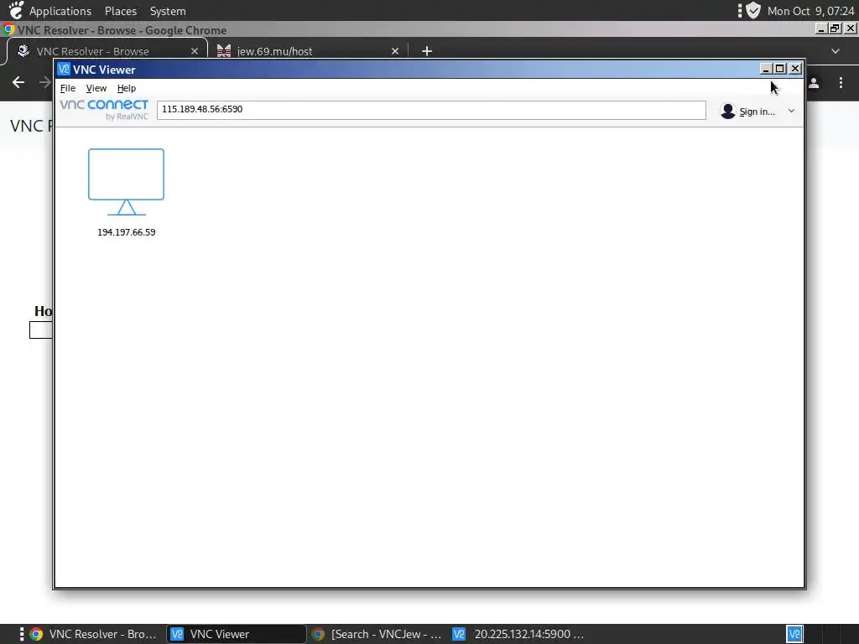Click the address field containing 115.189.48.56:6590
Image resolution: width=859 pixels, height=644 pixels.
[x=431, y=110]
